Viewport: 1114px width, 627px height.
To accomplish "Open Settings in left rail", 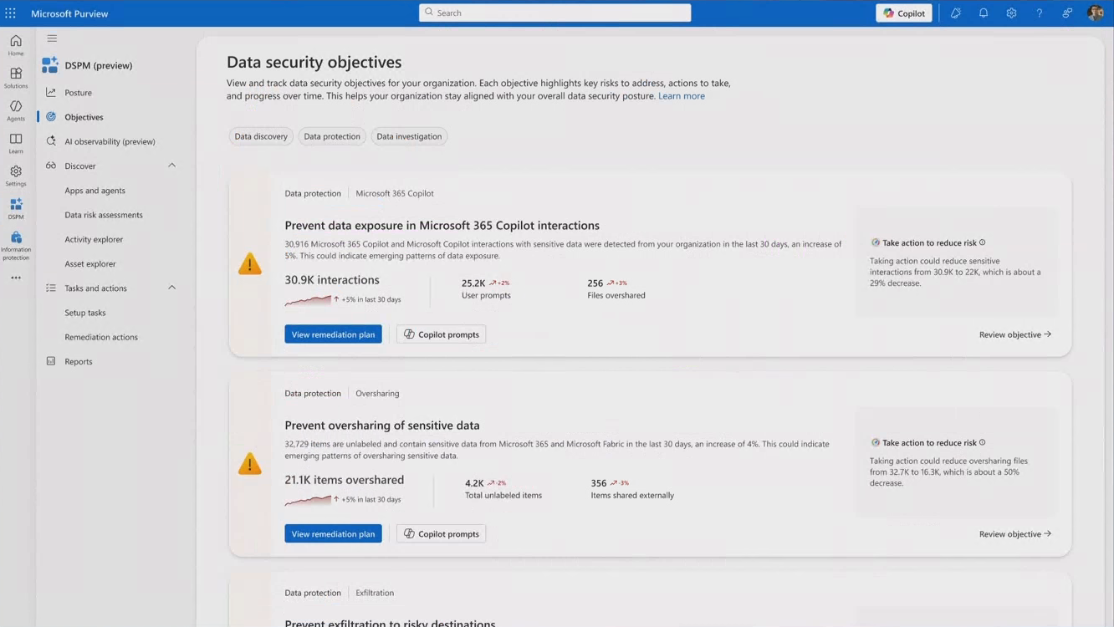I will tap(16, 176).
